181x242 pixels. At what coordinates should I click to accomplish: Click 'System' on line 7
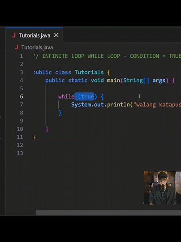(x=81, y=105)
